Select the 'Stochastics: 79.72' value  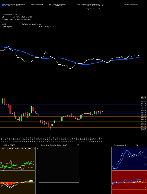click(x=10, y=15)
